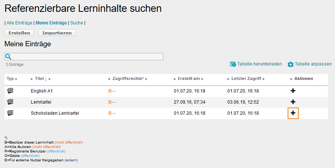This screenshot has width=335, height=168.
Task: Click the B--- access rights of Lernkartei
Action: (112, 102)
